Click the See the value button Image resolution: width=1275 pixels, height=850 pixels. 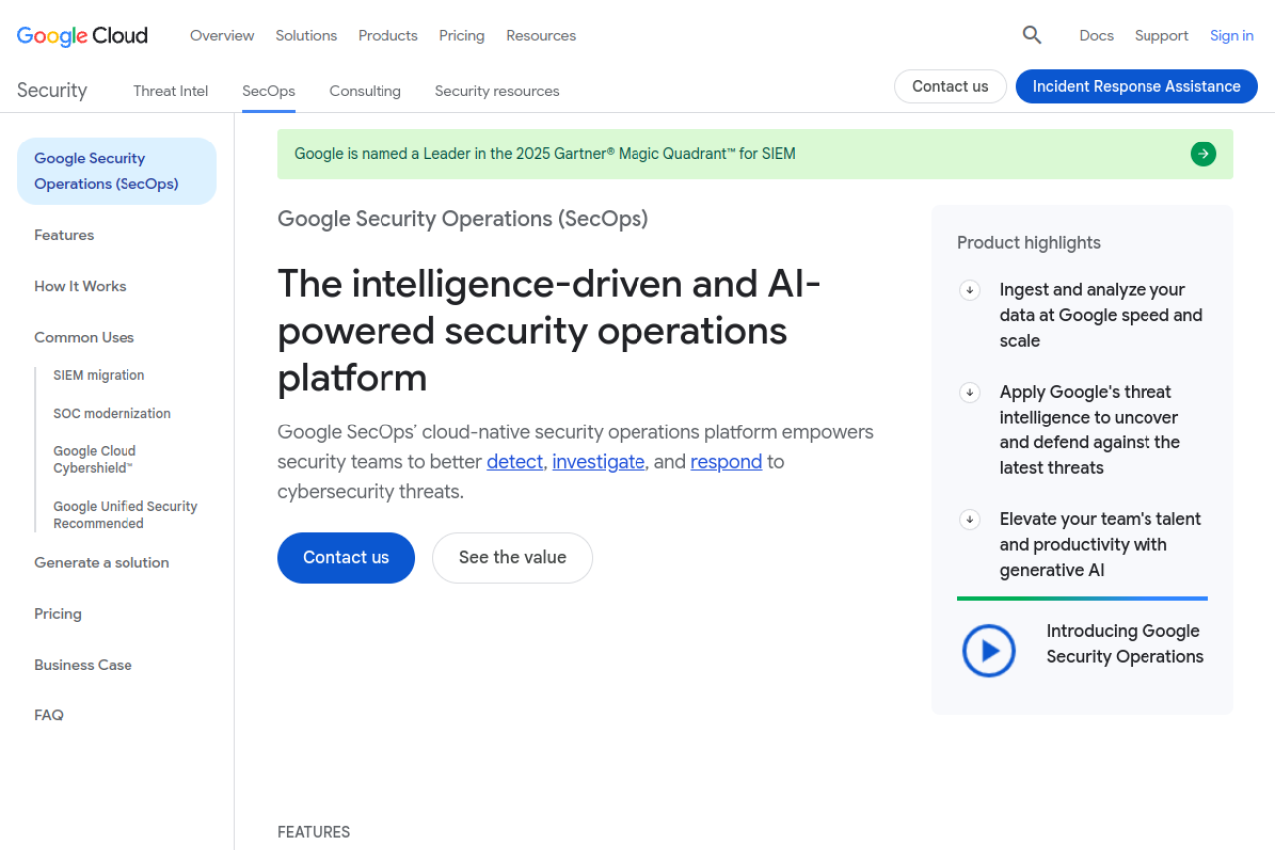tap(512, 557)
